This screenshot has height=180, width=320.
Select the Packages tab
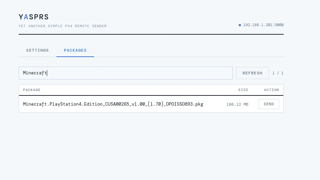[75, 50]
